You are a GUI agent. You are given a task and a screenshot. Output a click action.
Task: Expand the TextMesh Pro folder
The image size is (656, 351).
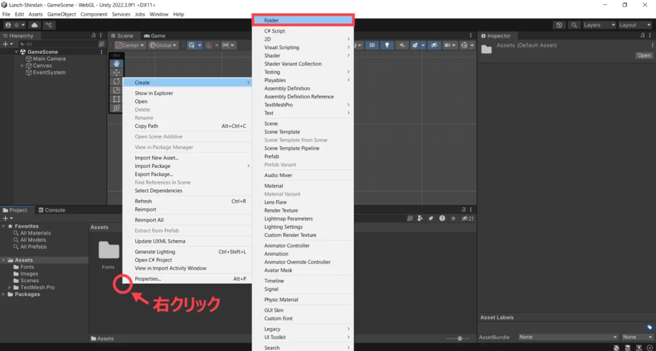click(x=10, y=287)
